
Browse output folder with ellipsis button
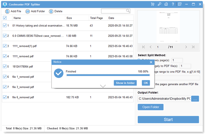pyautogui.click(x=195, y=99)
